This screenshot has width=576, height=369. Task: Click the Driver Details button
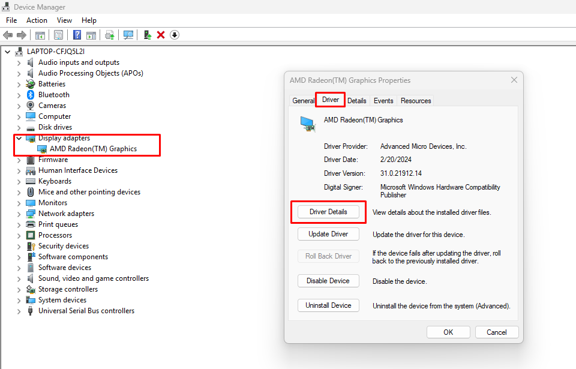tap(328, 212)
